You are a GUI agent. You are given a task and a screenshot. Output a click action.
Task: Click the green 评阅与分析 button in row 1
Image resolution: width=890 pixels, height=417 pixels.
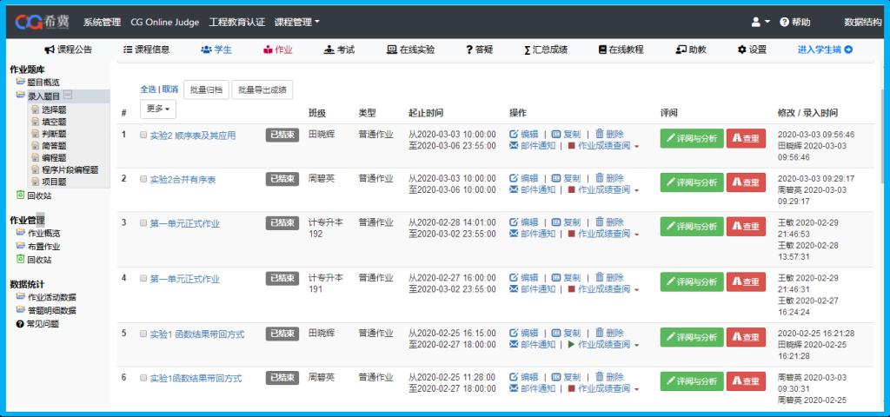(x=691, y=138)
